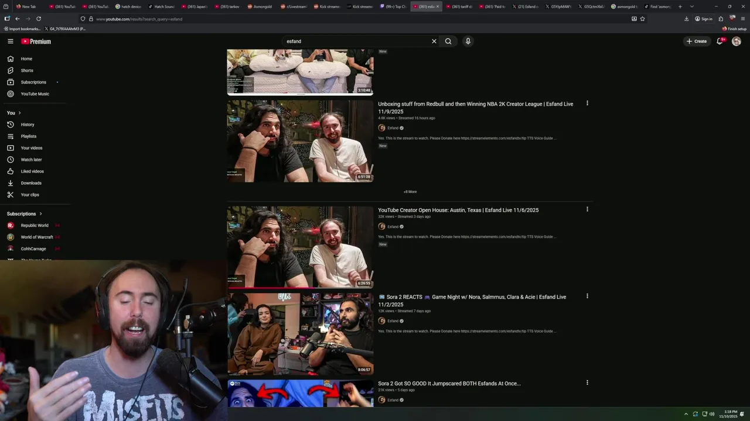Switch to the Asmongold browser tab
Screen dimensions: 750x421
[261, 6]
